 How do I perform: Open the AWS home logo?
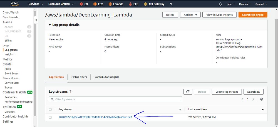pyautogui.click(x=15, y=4)
